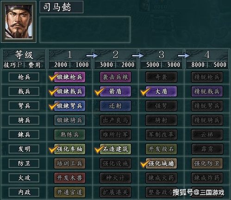
Task: Select the 开发木兽 fire attack skill
Action: pyautogui.click(x=69, y=178)
